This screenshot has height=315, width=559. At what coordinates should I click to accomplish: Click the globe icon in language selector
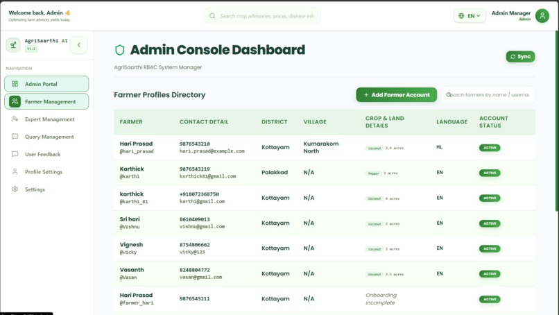coord(461,16)
